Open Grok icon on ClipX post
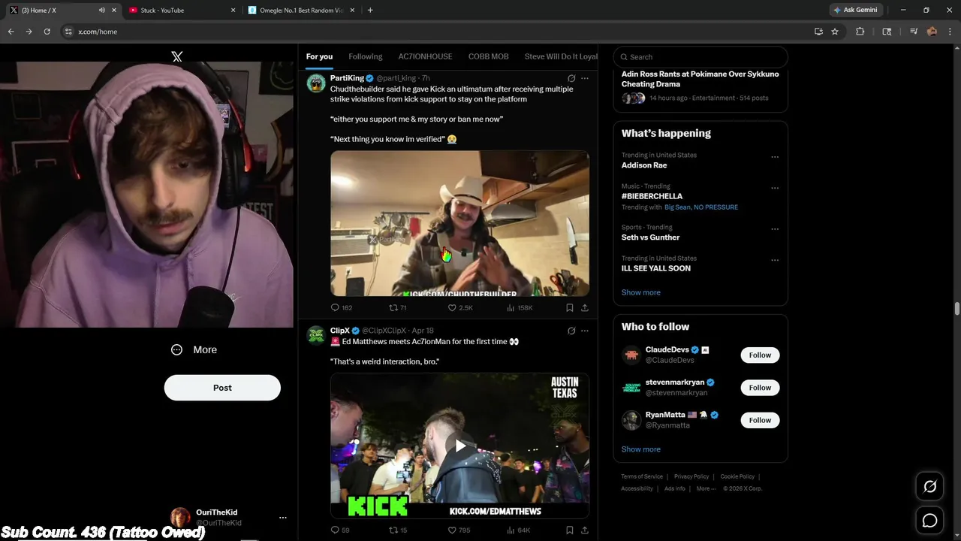The width and height of the screenshot is (961, 541). (571, 331)
